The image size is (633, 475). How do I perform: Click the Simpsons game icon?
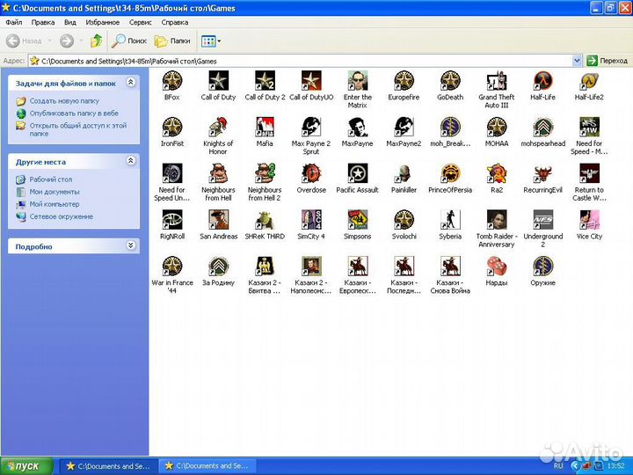tap(358, 220)
